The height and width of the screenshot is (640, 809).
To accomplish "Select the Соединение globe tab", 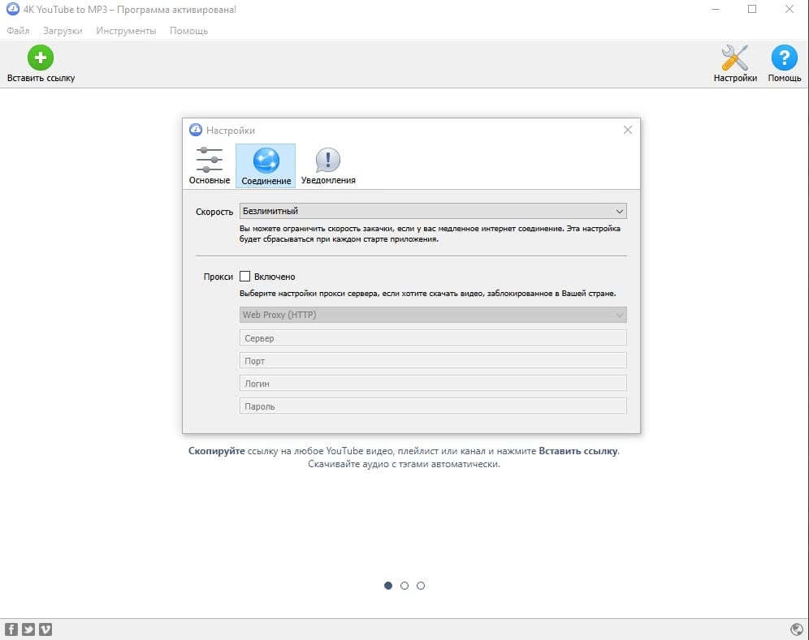I will pos(266,165).
